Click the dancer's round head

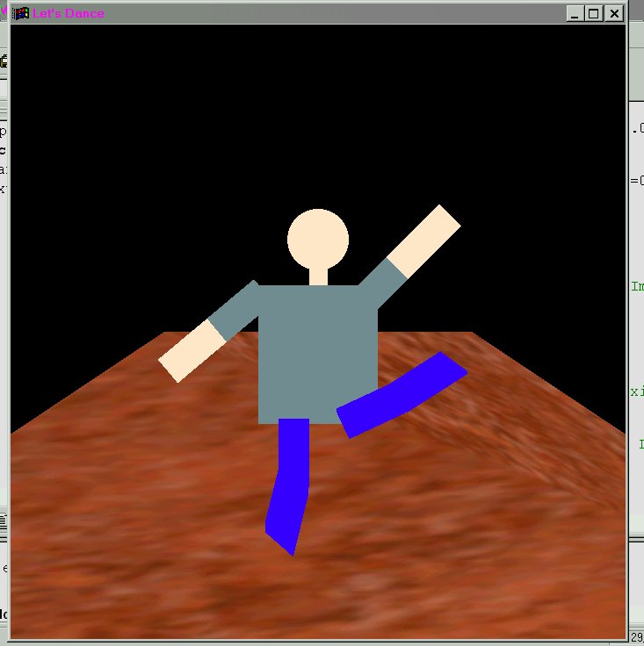tap(318, 240)
